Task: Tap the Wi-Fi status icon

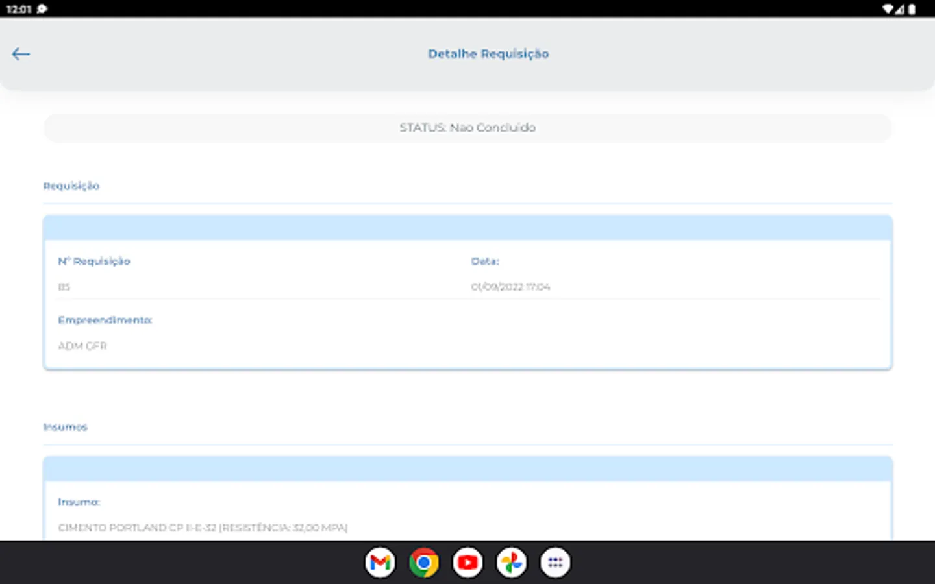Action: [x=888, y=9]
